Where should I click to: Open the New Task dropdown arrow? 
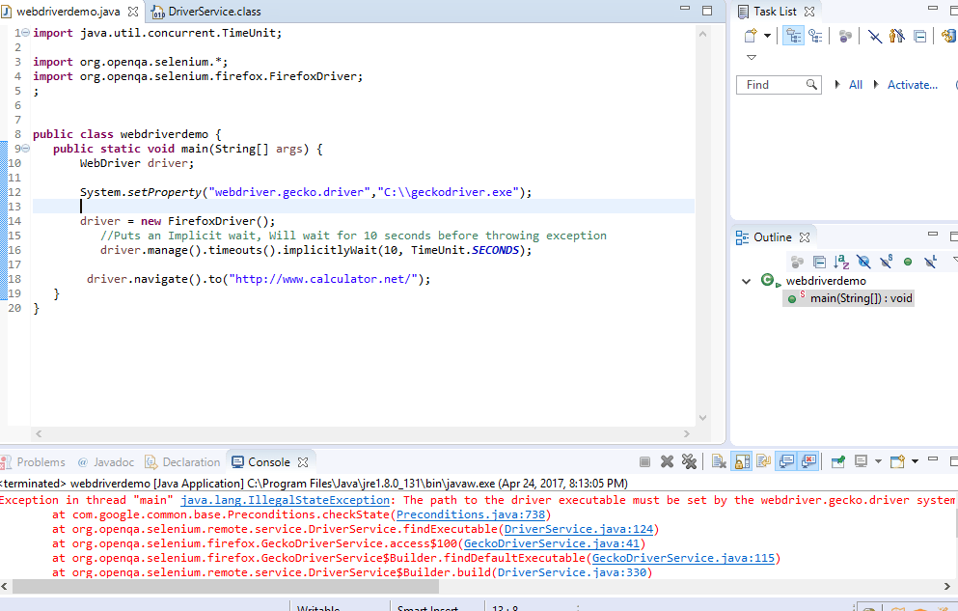tap(767, 36)
